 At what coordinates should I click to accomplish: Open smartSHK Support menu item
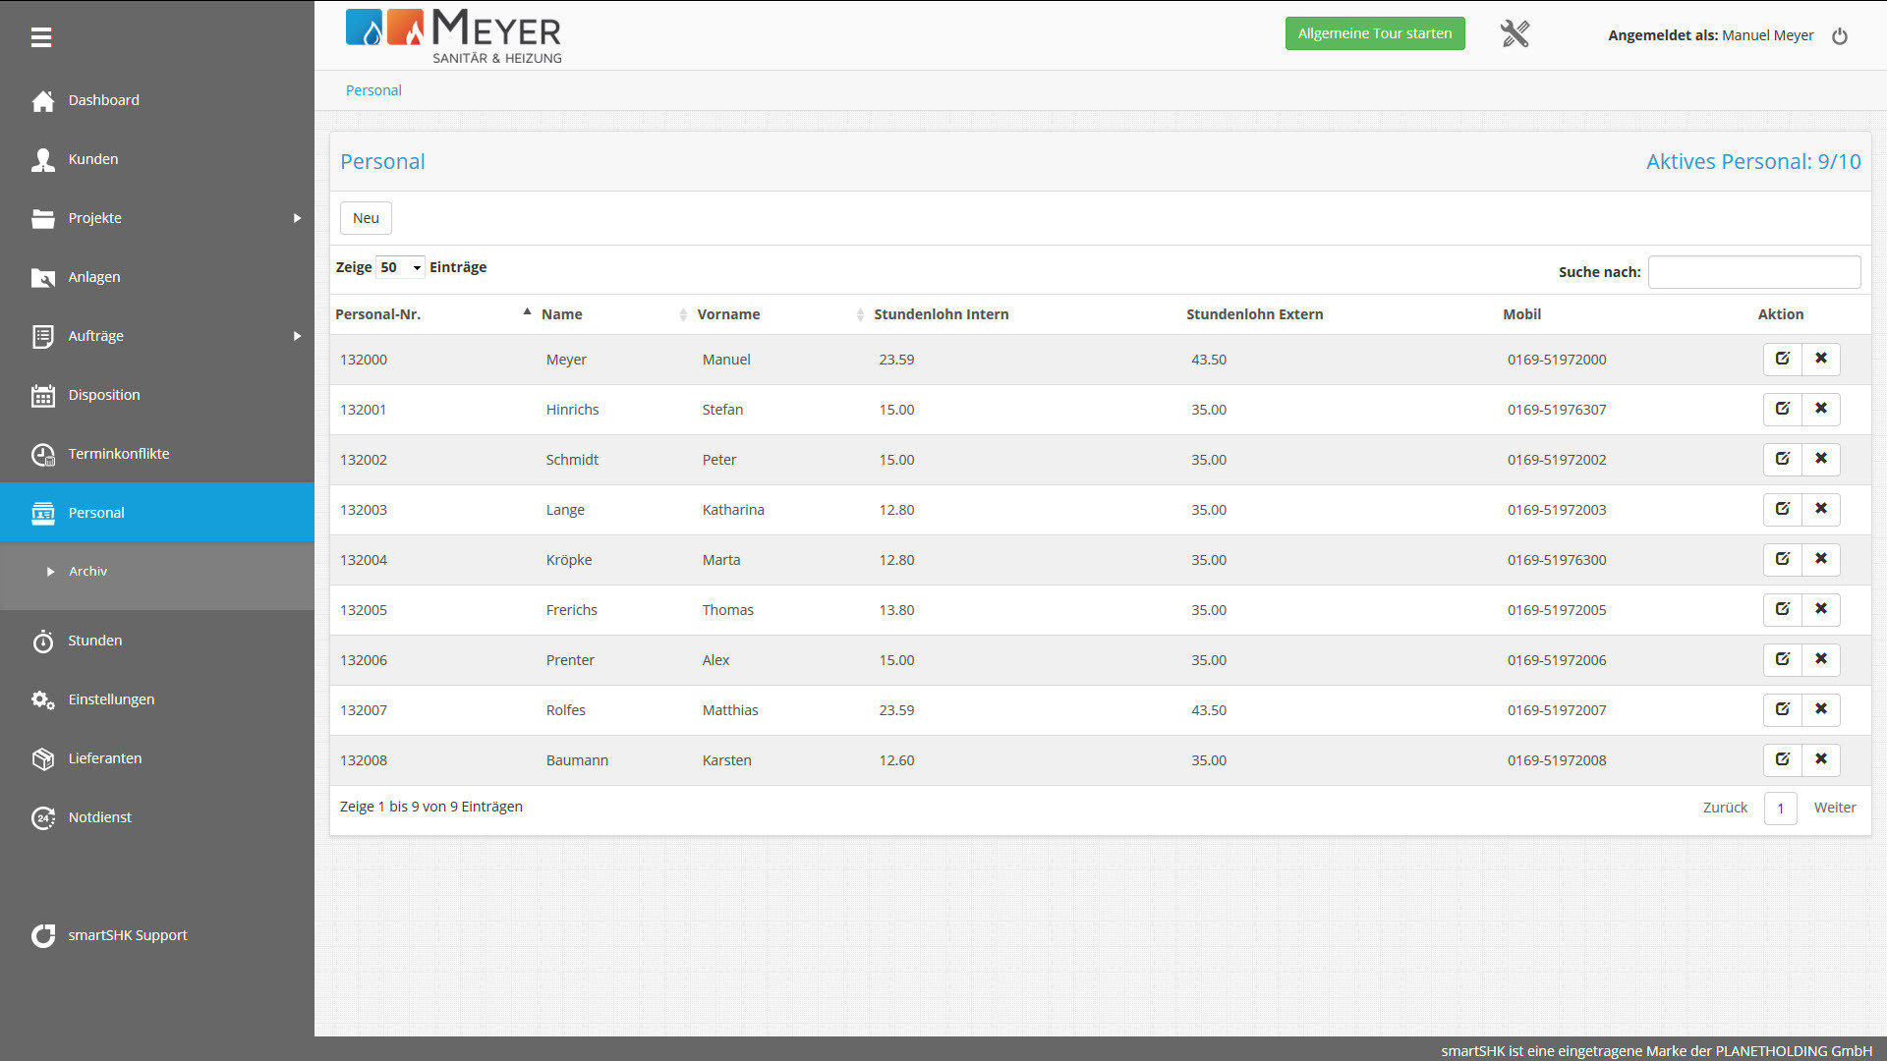coord(157,935)
